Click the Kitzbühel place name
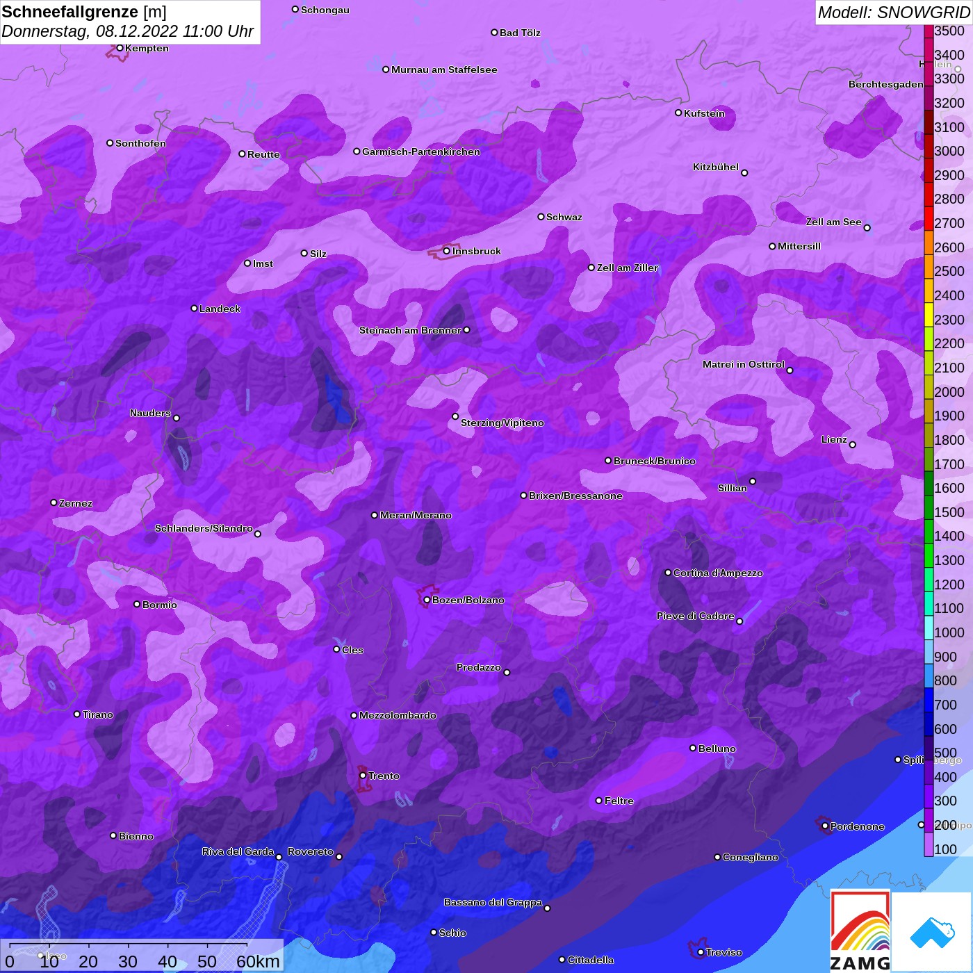Image resolution: width=973 pixels, height=973 pixels. click(716, 167)
